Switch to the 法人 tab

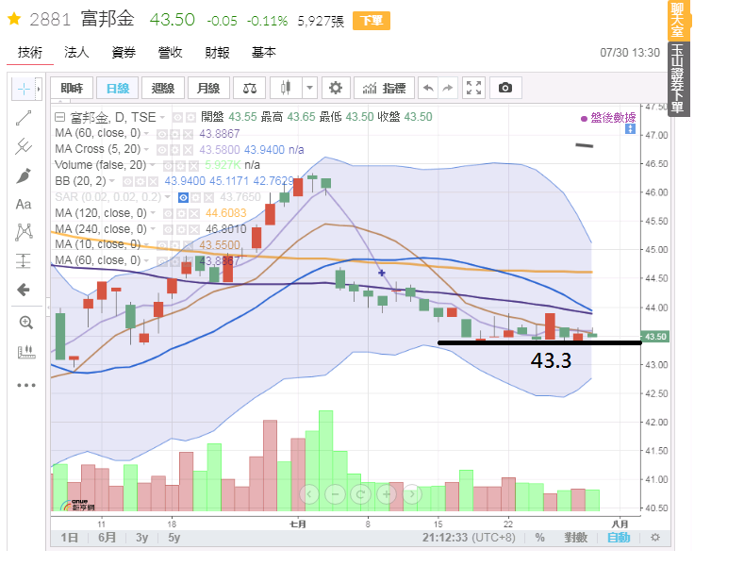(x=76, y=52)
